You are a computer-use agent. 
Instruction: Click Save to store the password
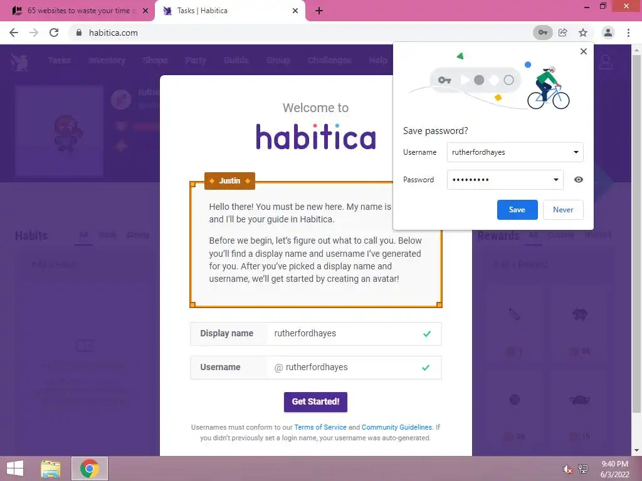click(x=517, y=210)
